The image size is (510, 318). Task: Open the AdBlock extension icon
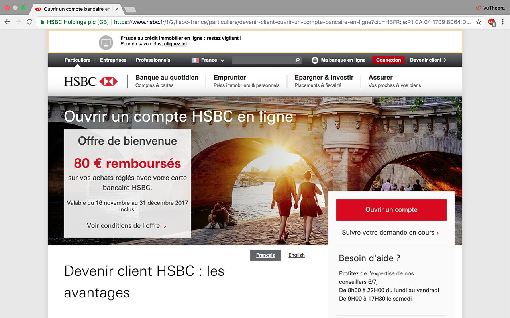(492, 22)
